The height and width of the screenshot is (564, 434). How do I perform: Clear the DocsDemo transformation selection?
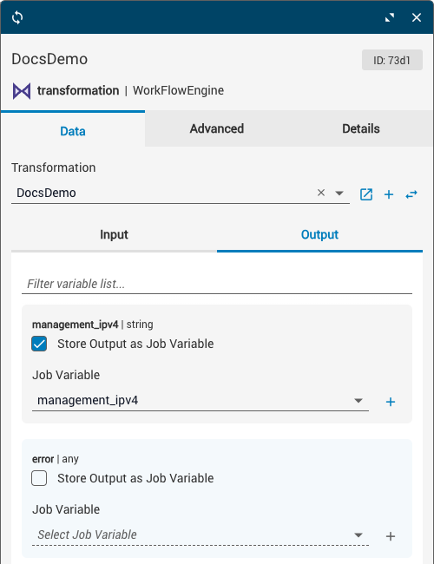[x=321, y=193]
